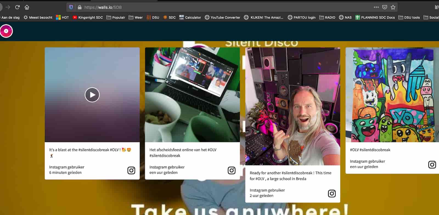
Task: Open the Kingsnight SDC YouTube bookmark
Action: point(88,17)
